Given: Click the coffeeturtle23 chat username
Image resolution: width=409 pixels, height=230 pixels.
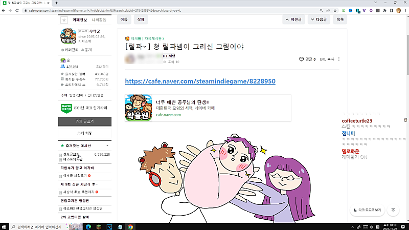Looking at the screenshot, I should point(357,121).
